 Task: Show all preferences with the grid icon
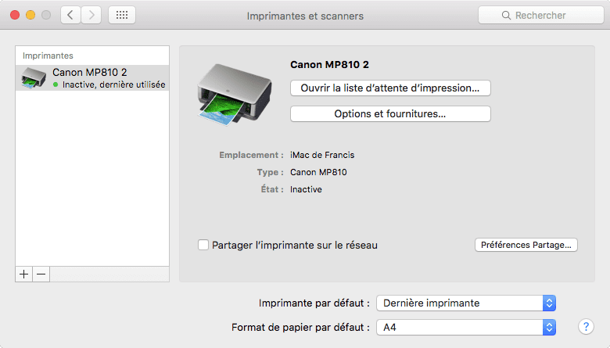tap(122, 15)
